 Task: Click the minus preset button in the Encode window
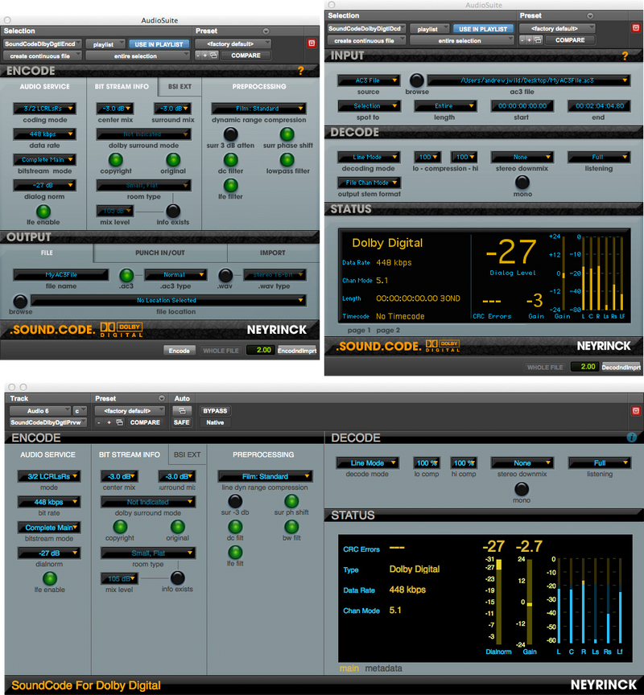(x=198, y=56)
